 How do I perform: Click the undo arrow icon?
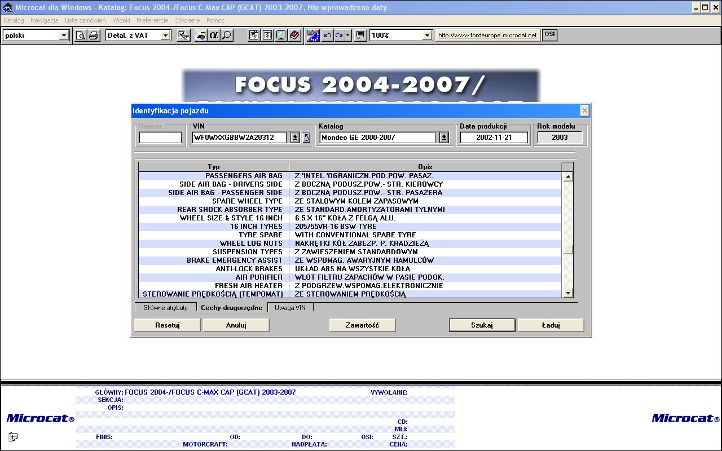pos(327,36)
